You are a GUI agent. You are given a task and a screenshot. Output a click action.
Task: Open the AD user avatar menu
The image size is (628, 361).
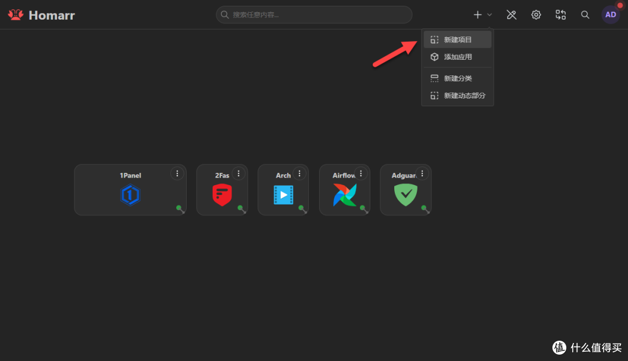click(x=611, y=15)
